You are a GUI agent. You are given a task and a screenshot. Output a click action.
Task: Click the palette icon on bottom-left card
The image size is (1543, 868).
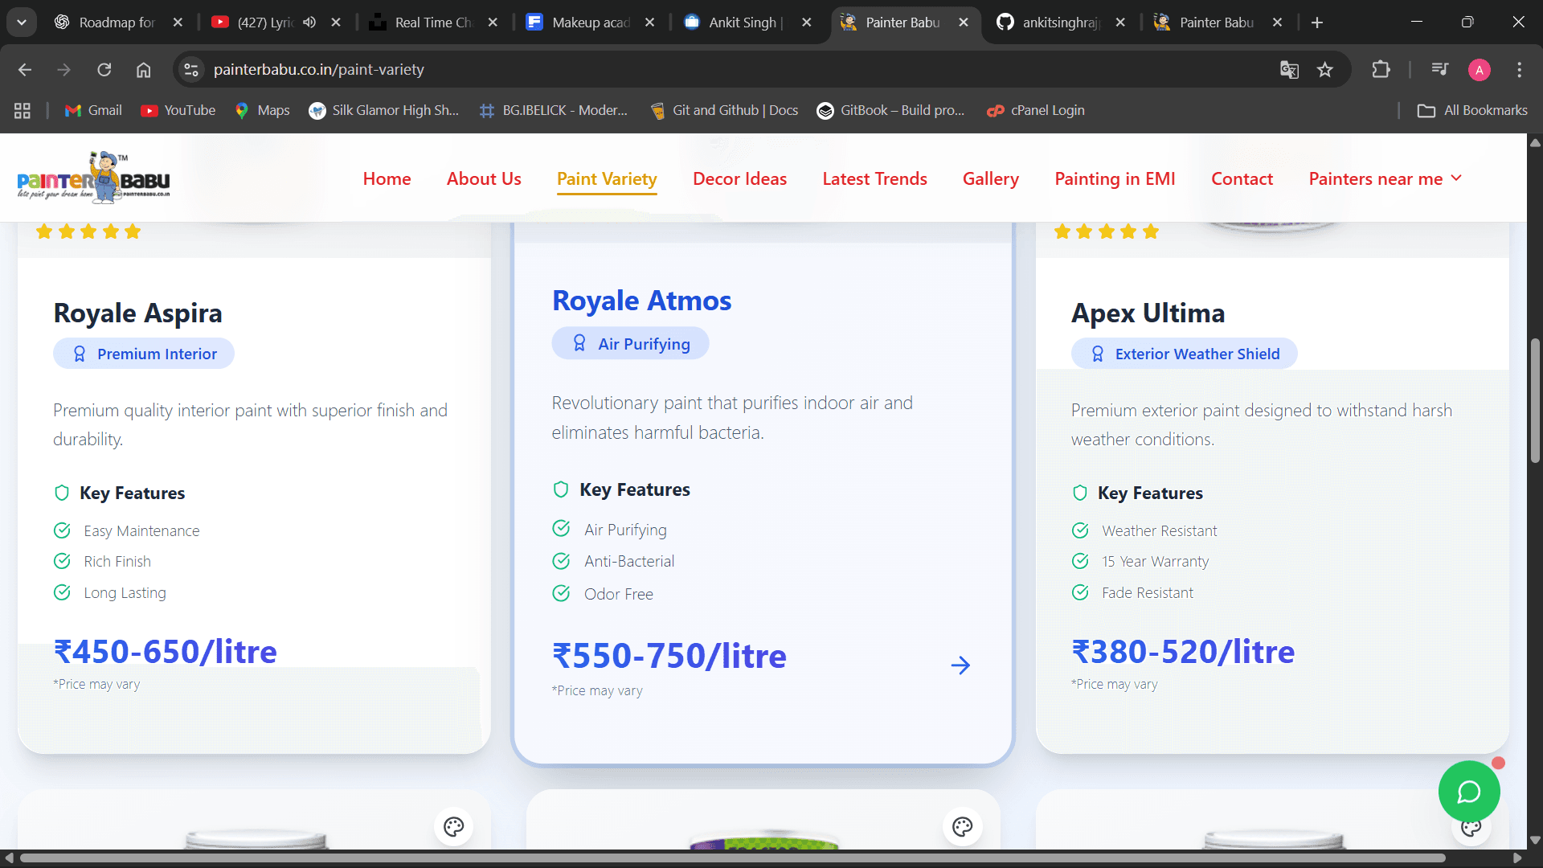pyautogui.click(x=453, y=826)
